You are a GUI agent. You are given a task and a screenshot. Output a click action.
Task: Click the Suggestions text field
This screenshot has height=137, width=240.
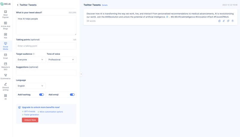pos(46,73)
